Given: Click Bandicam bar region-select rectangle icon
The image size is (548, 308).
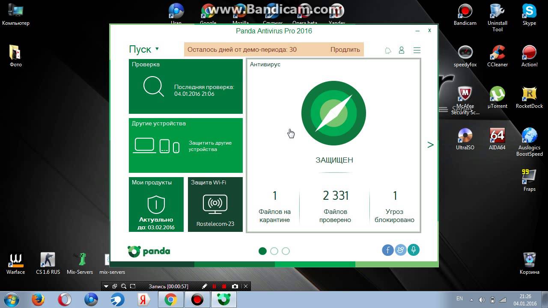Looking at the screenshot, I should 133,286.
